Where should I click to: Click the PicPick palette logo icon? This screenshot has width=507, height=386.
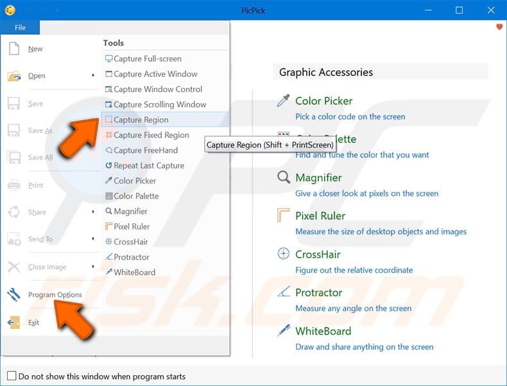(x=10, y=10)
